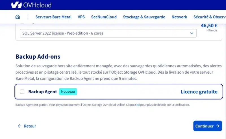Click the Continuer button

click(x=208, y=126)
